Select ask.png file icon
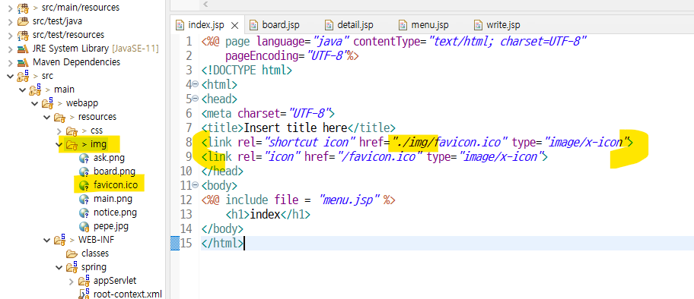694x299 pixels. click(x=84, y=159)
